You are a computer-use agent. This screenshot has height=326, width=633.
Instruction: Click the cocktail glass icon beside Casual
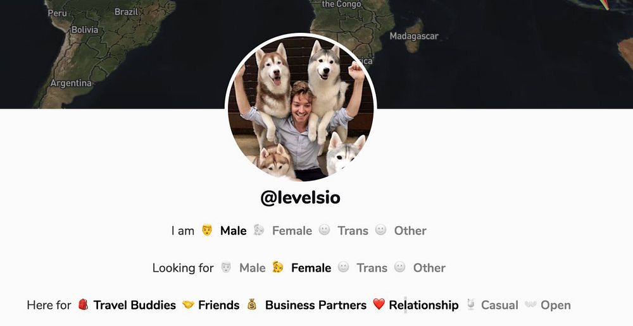click(x=471, y=305)
